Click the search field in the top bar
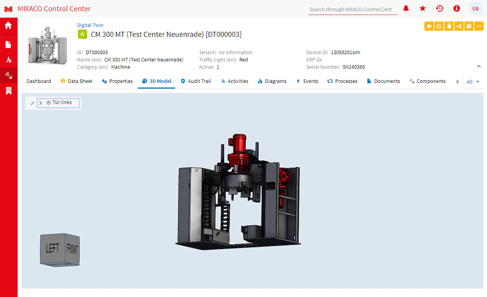The image size is (487, 297). coord(352,9)
